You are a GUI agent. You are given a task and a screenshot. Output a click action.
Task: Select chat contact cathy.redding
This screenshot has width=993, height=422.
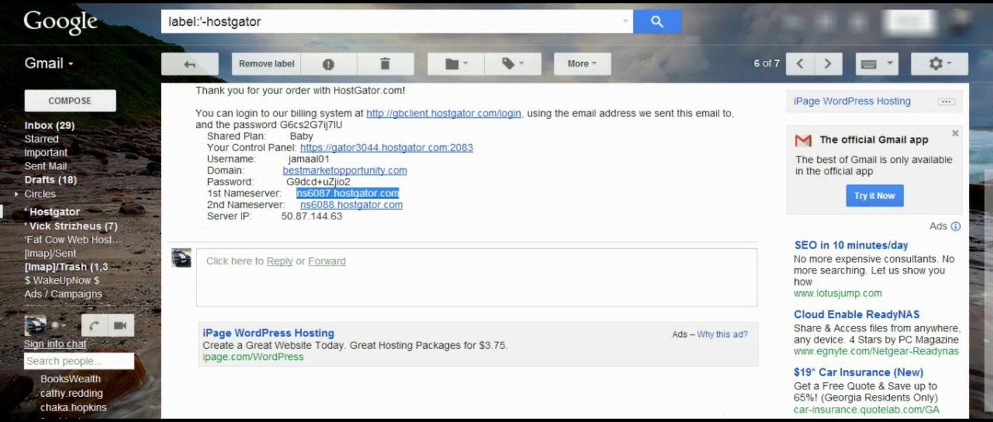[x=71, y=393]
